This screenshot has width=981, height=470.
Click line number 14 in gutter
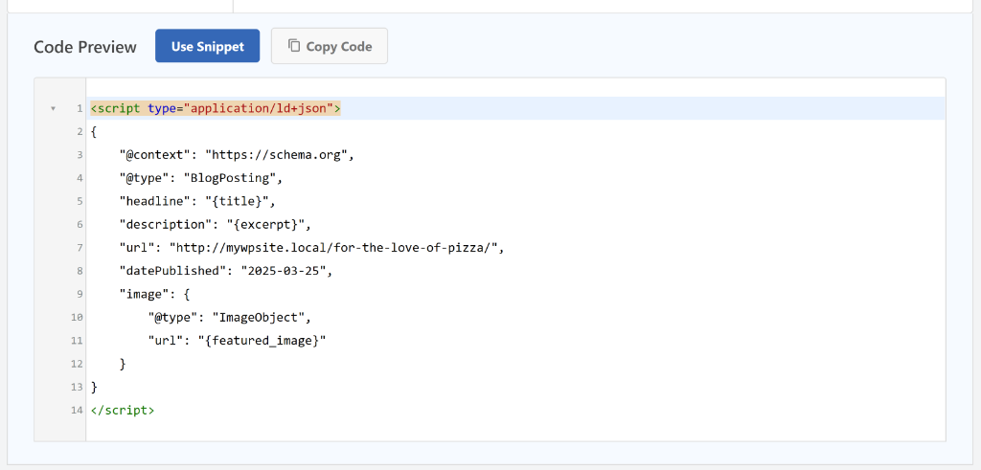click(77, 411)
